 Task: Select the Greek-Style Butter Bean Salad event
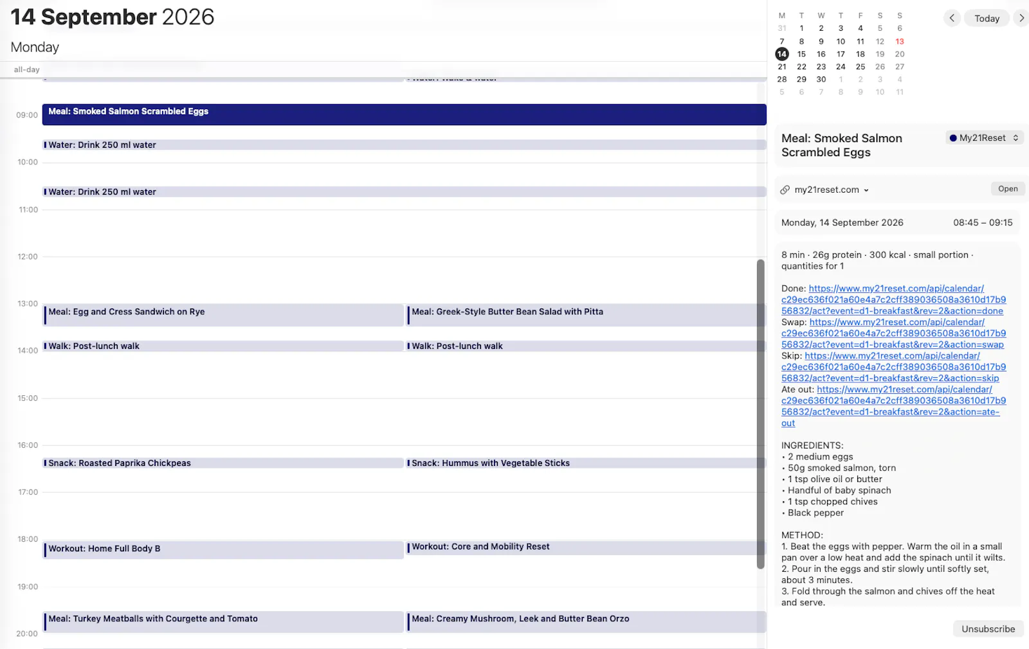tap(586, 315)
